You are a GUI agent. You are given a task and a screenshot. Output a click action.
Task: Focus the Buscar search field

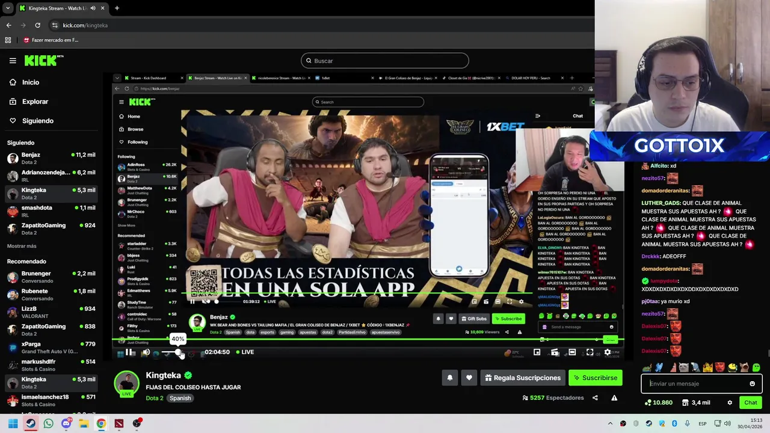385,61
